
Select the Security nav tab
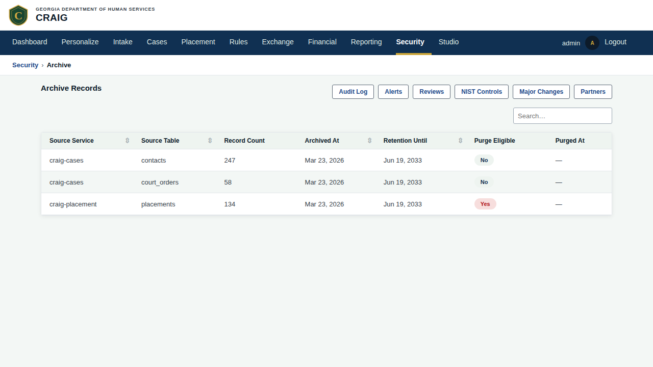[x=410, y=42]
